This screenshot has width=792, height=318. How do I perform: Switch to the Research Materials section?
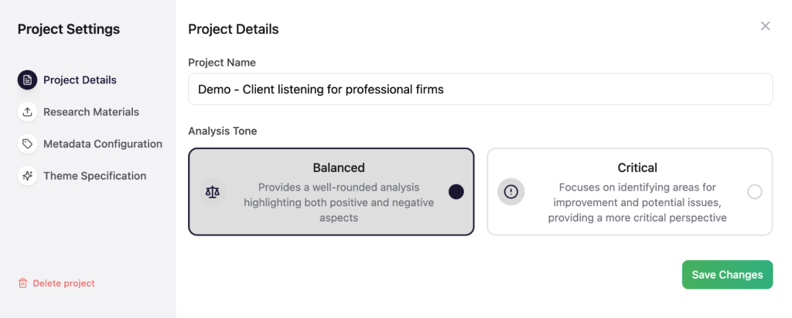click(91, 112)
